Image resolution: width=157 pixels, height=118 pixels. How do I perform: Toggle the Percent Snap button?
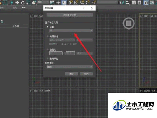(82, 3)
